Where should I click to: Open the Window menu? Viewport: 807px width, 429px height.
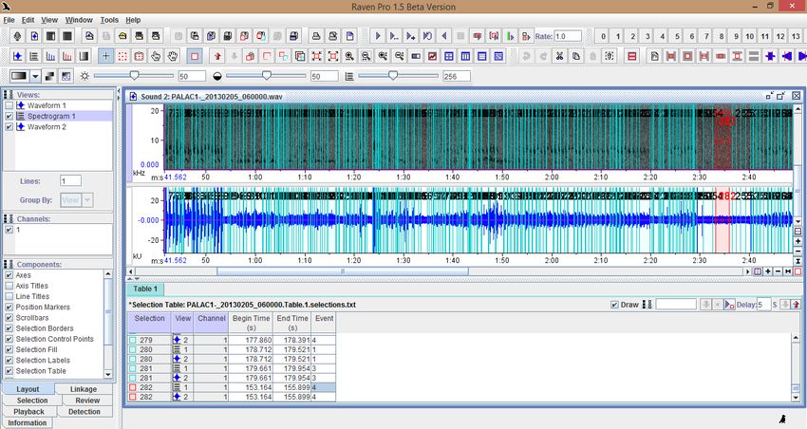(79, 20)
